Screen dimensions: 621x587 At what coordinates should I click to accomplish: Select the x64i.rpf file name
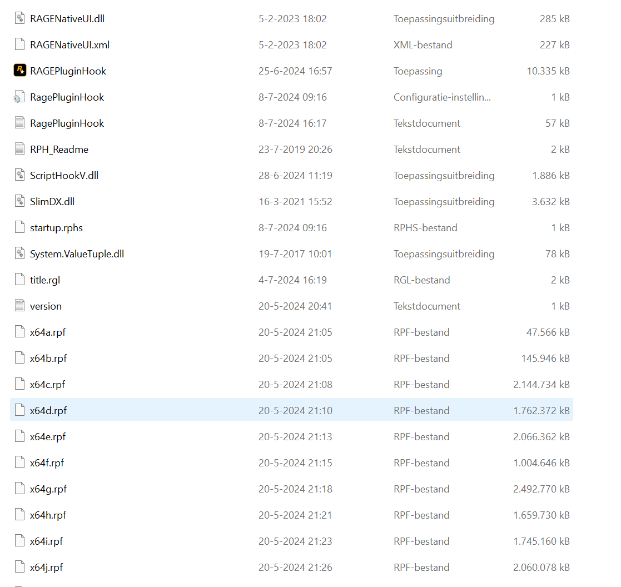46,542
